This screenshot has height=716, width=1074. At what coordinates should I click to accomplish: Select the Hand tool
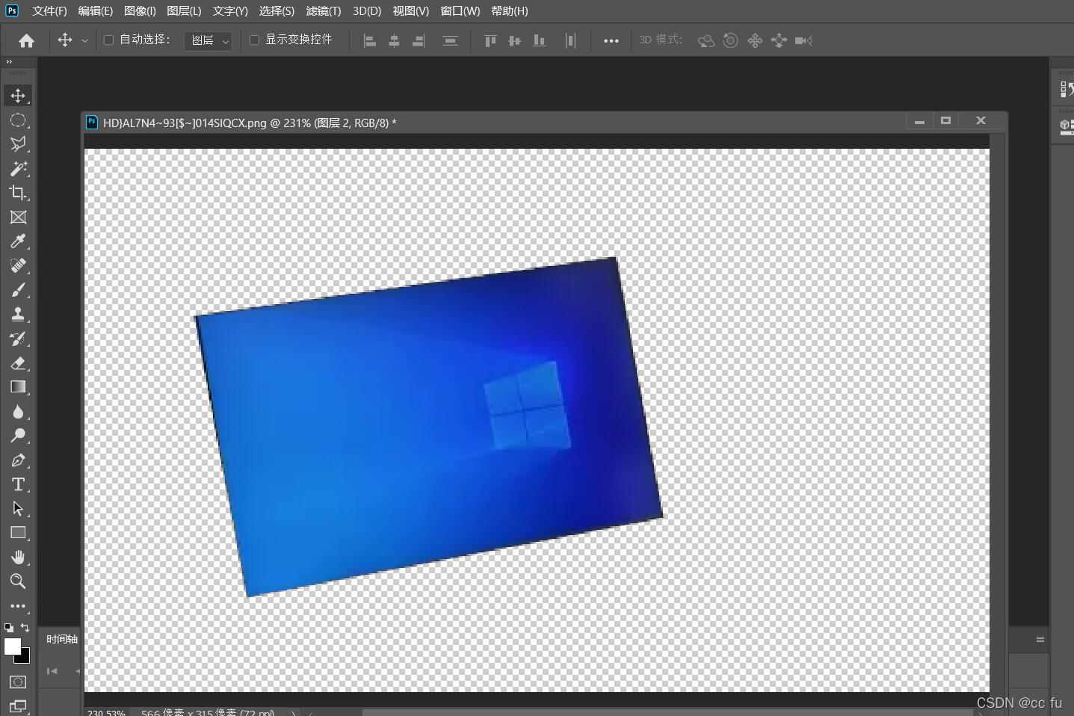18,558
